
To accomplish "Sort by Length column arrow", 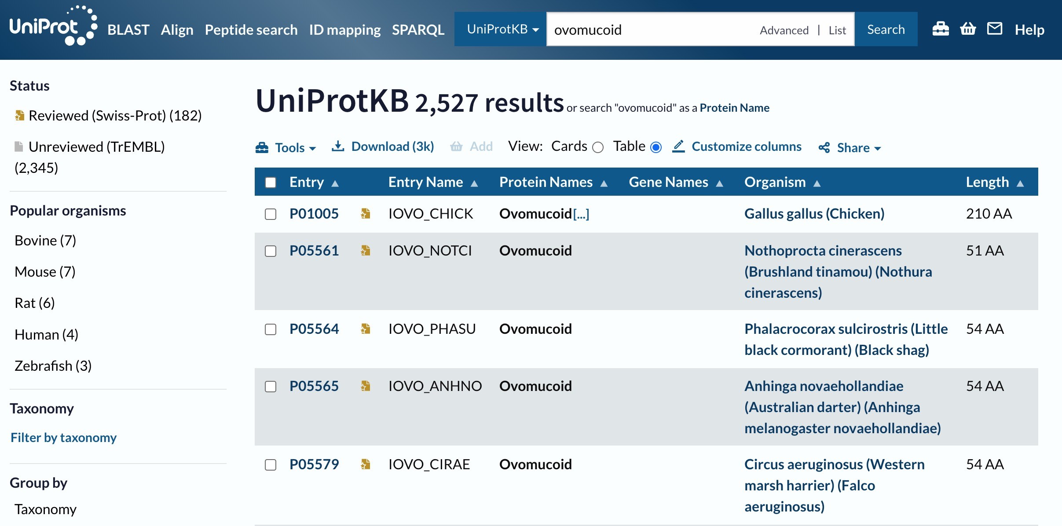I will [1020, 183].
